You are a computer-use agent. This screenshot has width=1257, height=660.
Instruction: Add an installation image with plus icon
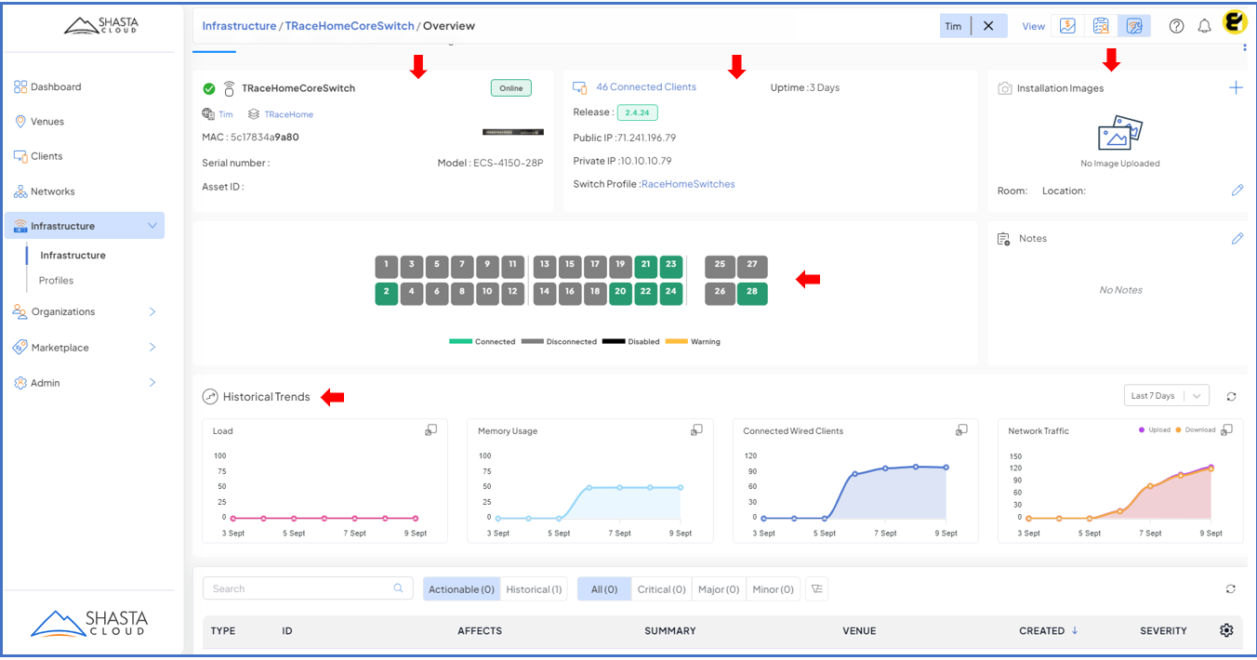[x=1236, y=87]
